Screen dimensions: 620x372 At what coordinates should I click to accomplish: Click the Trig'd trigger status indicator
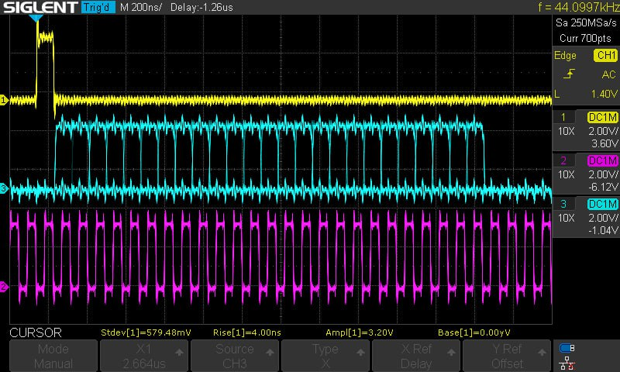[98, 7]
